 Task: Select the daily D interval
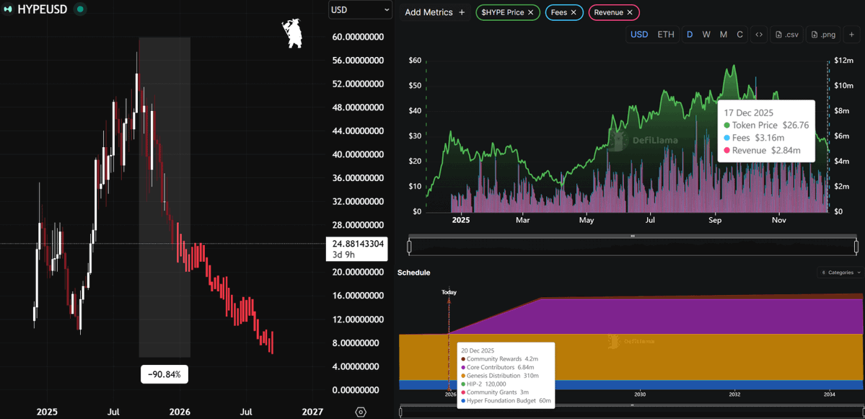click(690, 34)
